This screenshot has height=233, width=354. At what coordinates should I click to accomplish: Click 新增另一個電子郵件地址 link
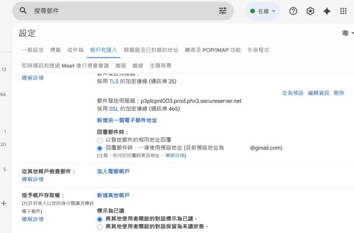pyautogui.click(x=127, y=121)
